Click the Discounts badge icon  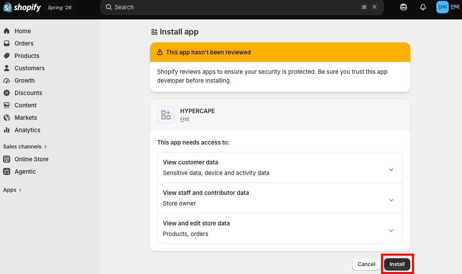tap(7, 93)
